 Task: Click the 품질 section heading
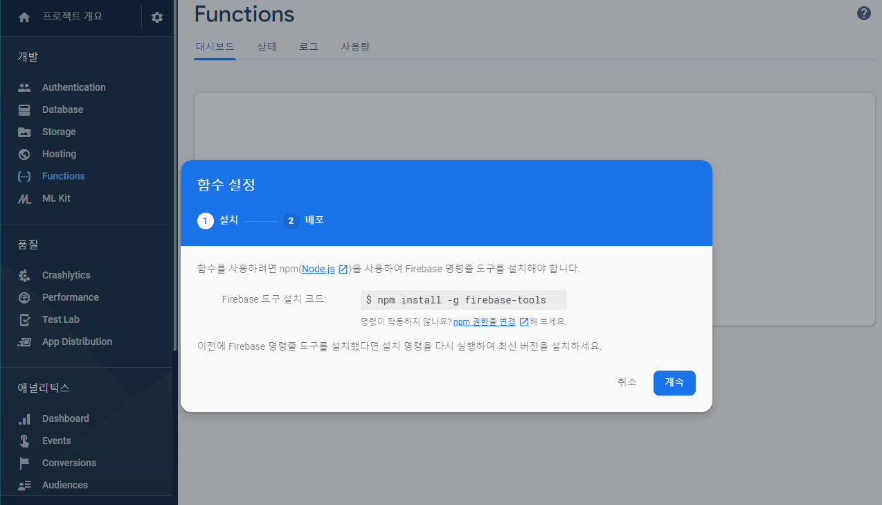[x=28, y=245]
